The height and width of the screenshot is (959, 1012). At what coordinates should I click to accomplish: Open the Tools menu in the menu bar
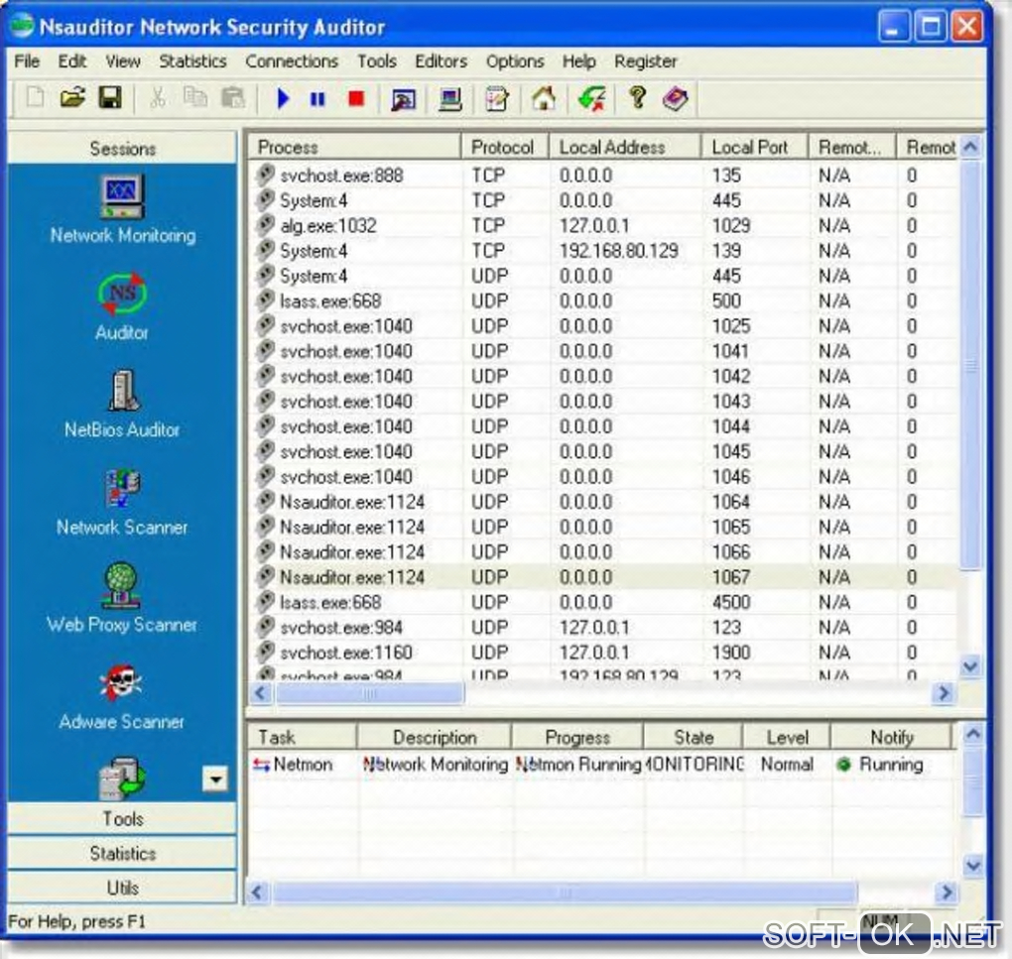pyautogui.click(x=377, y=61)
